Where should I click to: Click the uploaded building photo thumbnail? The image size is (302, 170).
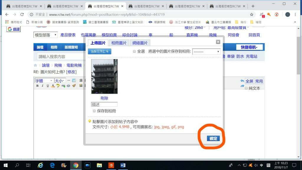click(x=104, y=76)
